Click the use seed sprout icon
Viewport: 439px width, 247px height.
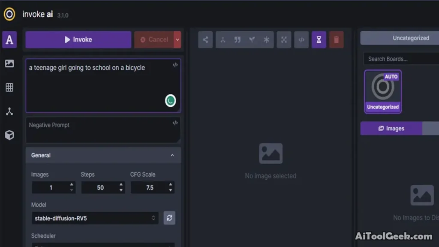[x=252, y=40]
